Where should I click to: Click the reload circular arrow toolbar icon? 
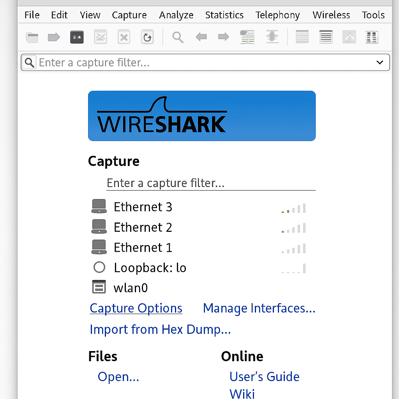click(x=147, y=37)
